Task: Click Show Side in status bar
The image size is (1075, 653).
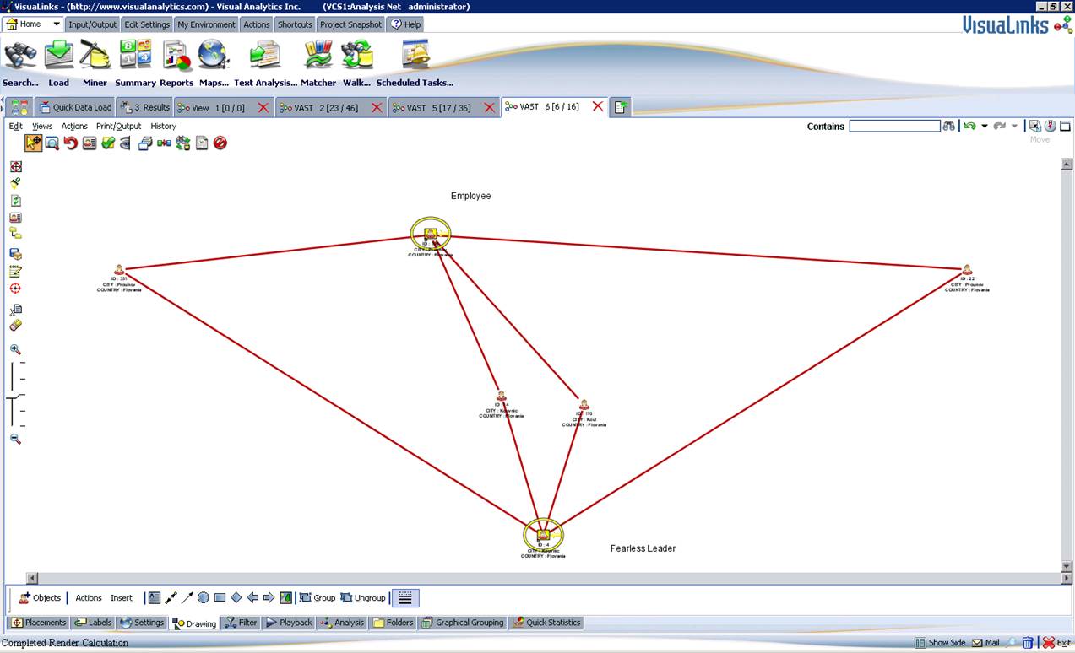Action: (940, 643)
